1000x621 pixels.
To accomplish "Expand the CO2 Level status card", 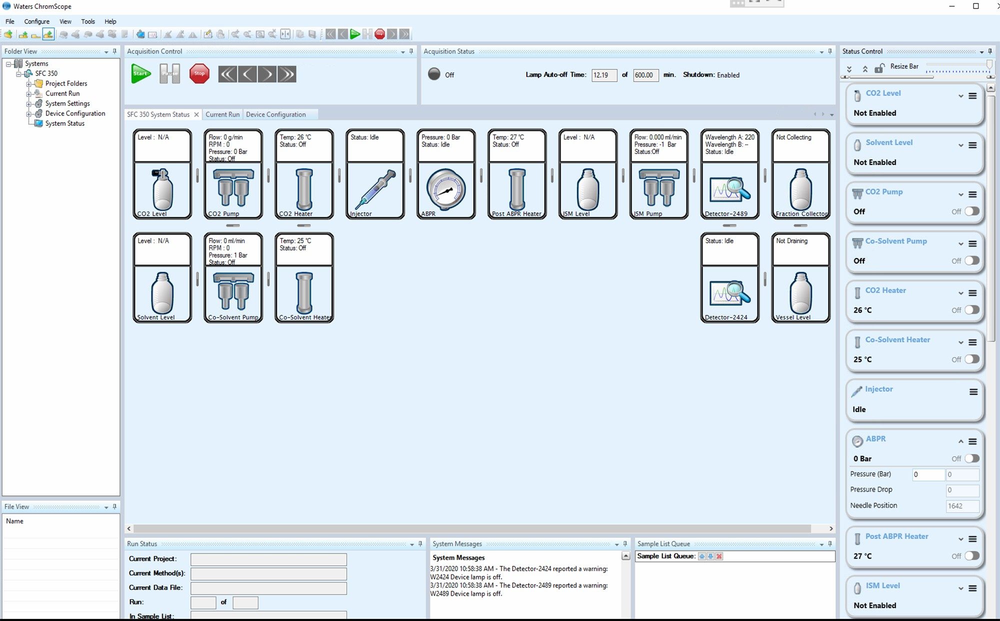I will point(960,96).
